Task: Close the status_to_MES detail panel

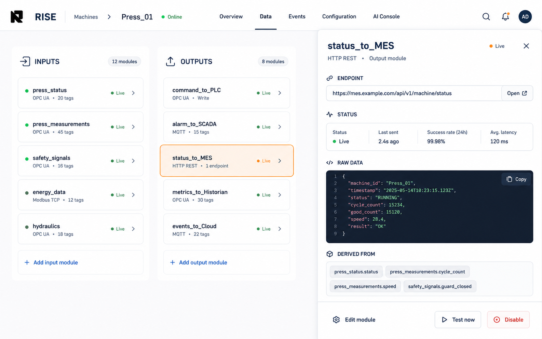Action: click(526, 46)
